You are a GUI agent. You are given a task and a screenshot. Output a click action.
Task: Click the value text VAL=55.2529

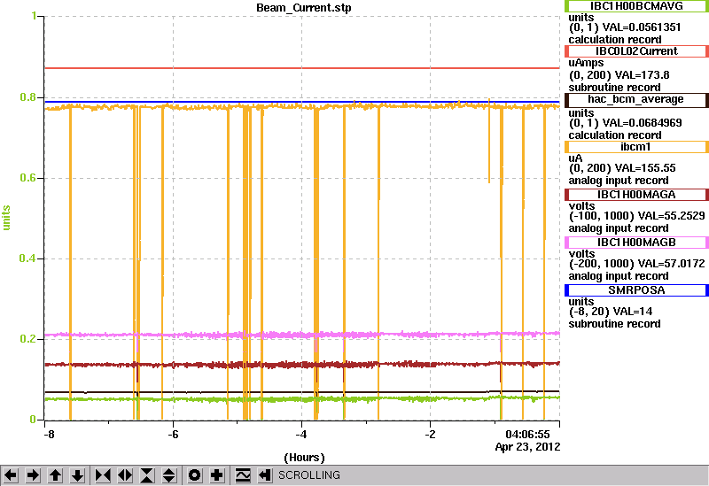(x=671, y=216)
